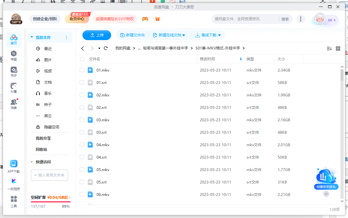Screen dimensions: 348x218
Task: Click the blue 上传 upload button
Action: [97, 35]
